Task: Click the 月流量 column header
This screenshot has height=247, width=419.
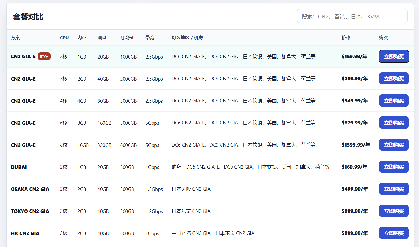Action: tap(127, 38)
